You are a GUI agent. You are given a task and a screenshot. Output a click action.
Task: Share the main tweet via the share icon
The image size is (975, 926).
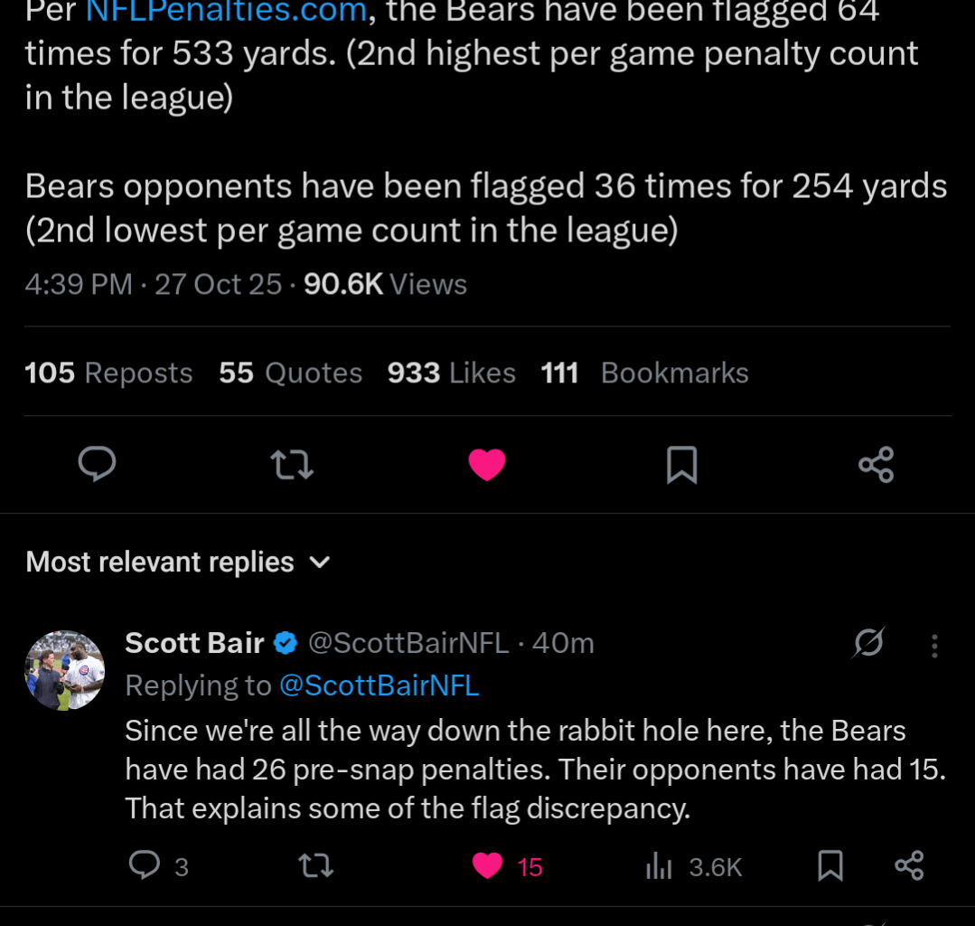[x=875, y=465]
